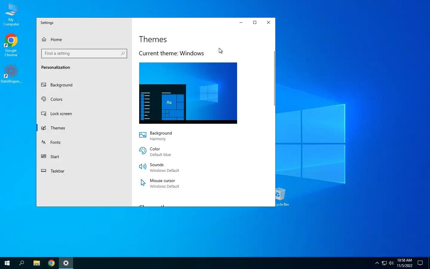
Task: Click the Start tiles icon in sidebar
Action: pyautogui.click(x=44, y=156)
